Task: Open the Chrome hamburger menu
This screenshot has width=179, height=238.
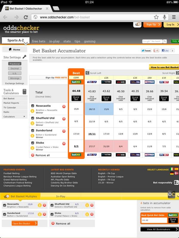Action: click(x=174, y=17)
